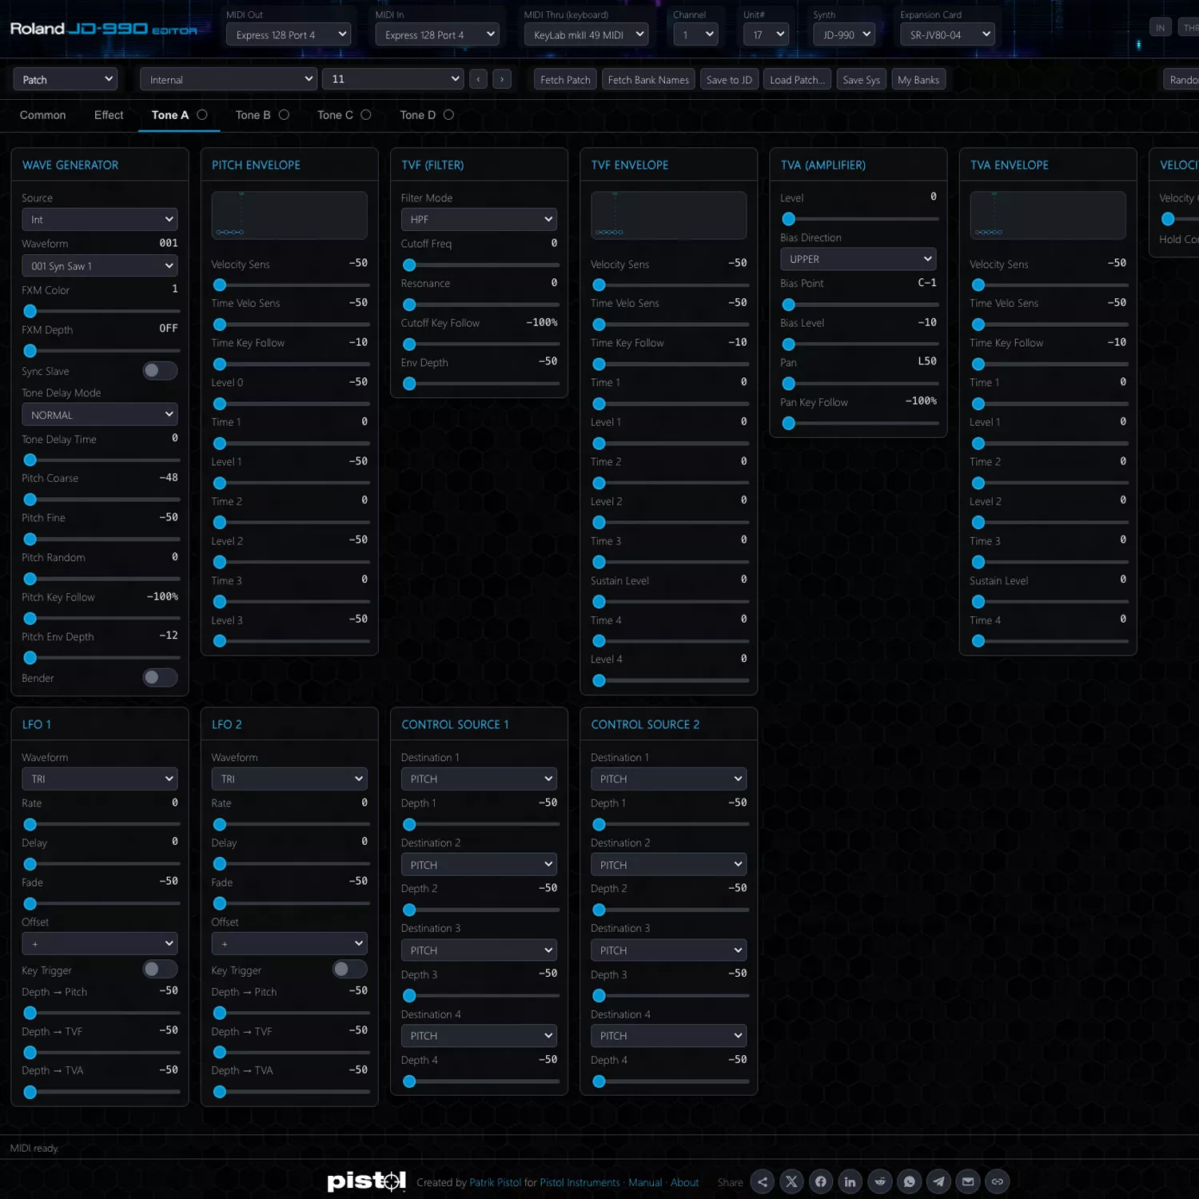The height and width of the screenshot is (1199, 1199).
Task: Click the Pistol logo in the footer
Action: pyautogui.click(x=366, y=1181)
